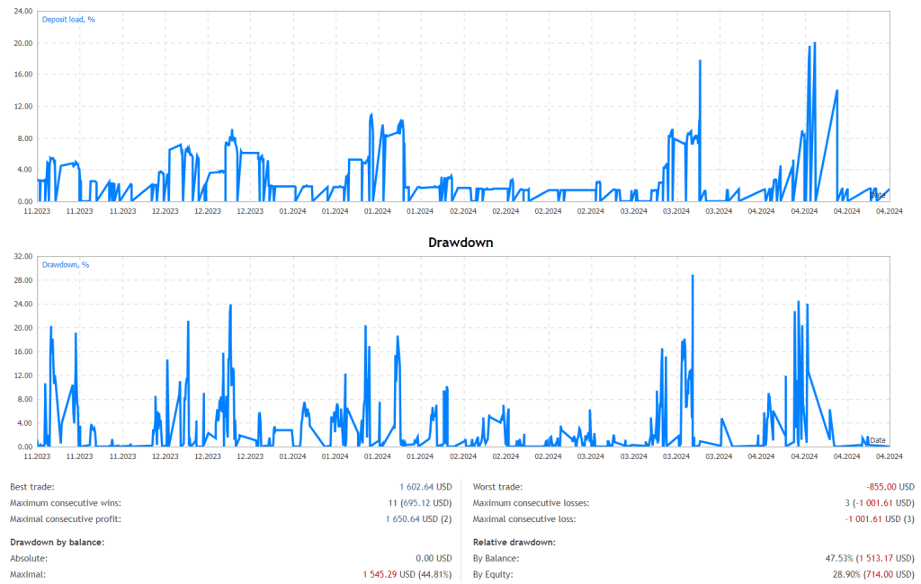Select the 1 650.64 USD (2) value
Viewport: 921px width, 584px height.
coord(421,519)
